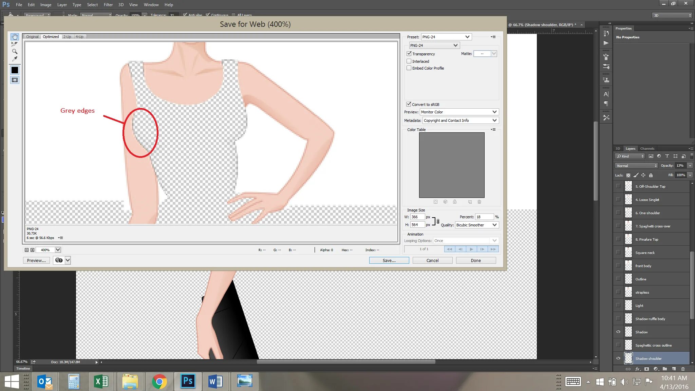This screenshot has width=695, height=391.
Task: Open the History panel icon in the dock
Action: point(606,33)
